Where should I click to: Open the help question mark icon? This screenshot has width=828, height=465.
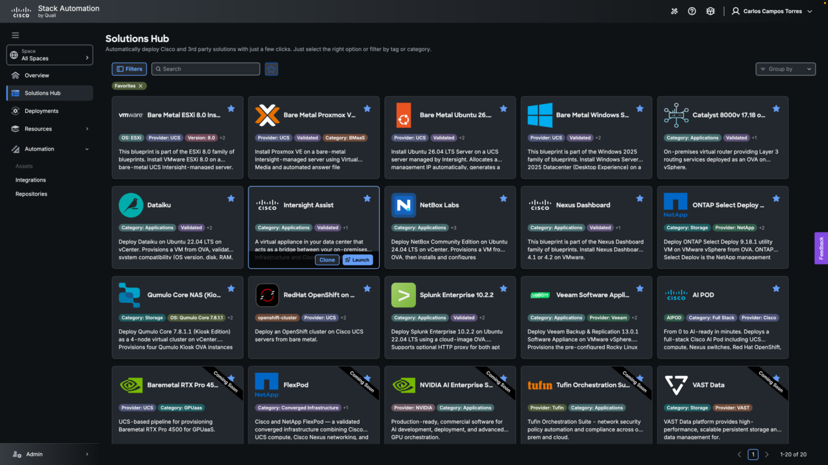click(692, 11)
